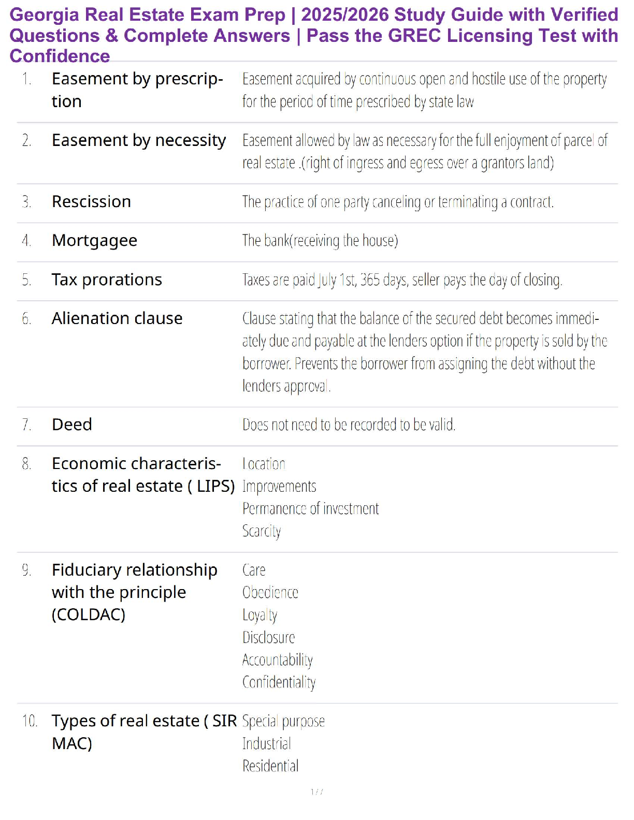Click 'Confidentiality' in the COLDAC list
Screen dimensions: 634x820
[x=279, y=682]
